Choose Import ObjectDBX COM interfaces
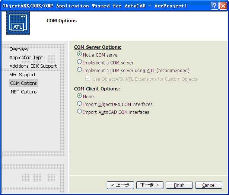 coord(79,103)
